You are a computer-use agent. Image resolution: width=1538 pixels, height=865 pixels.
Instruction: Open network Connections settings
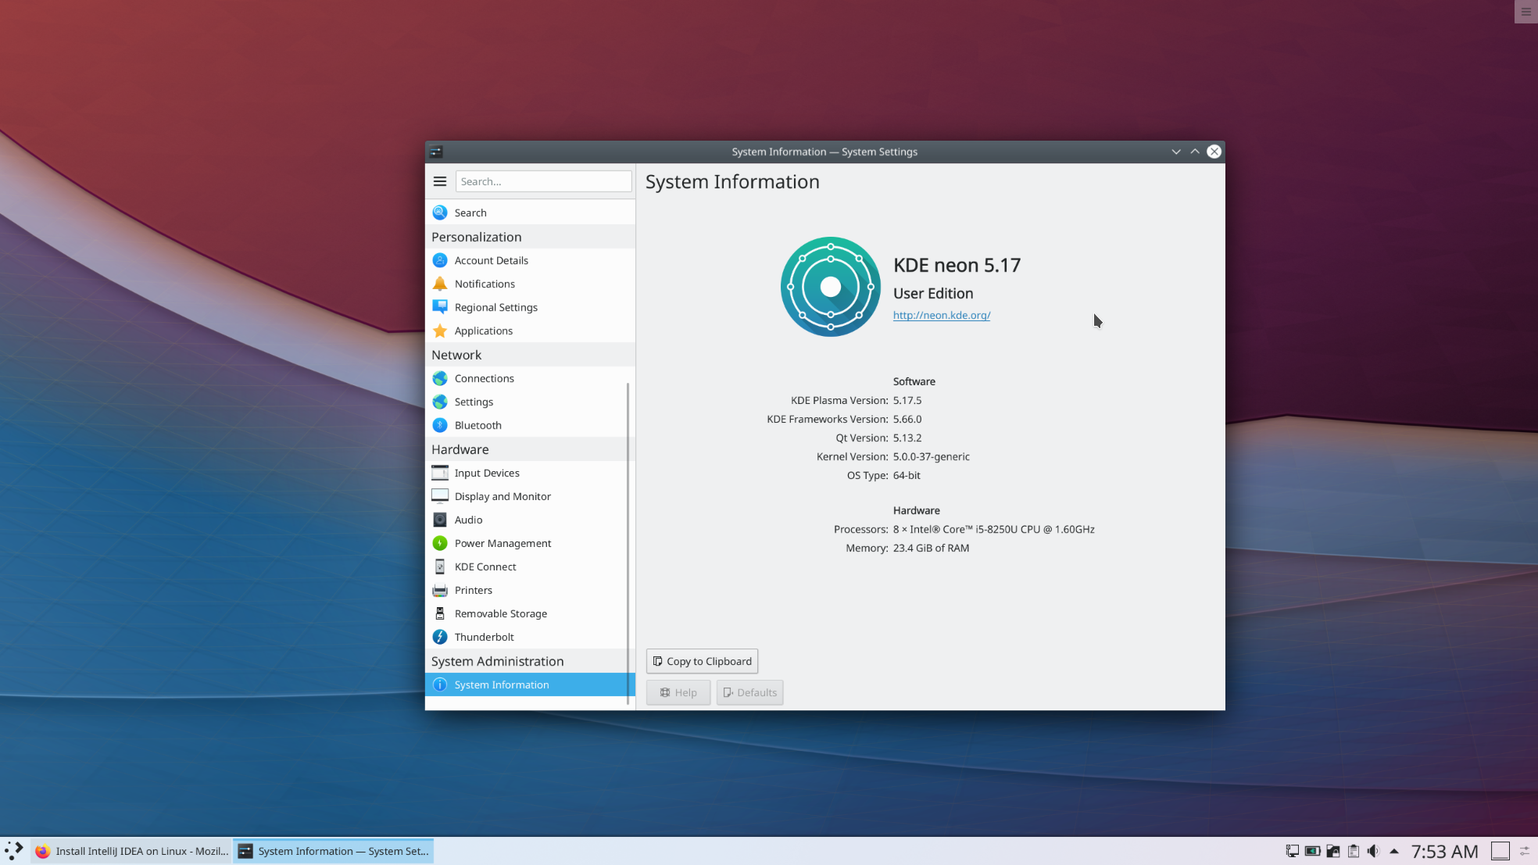[x=530, y=378]
